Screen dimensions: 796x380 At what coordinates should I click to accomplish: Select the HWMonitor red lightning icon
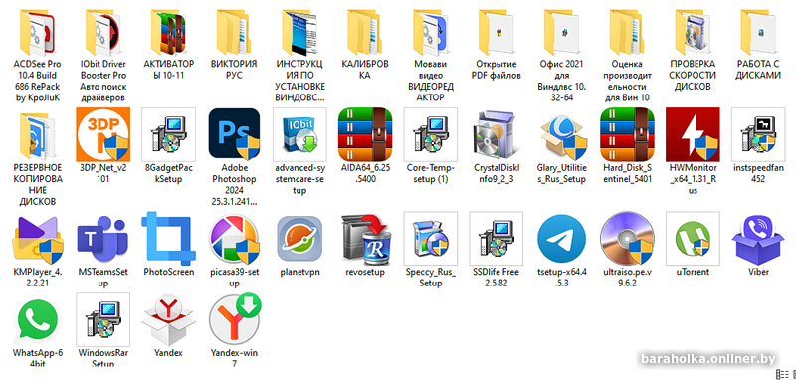coord(693,134)
